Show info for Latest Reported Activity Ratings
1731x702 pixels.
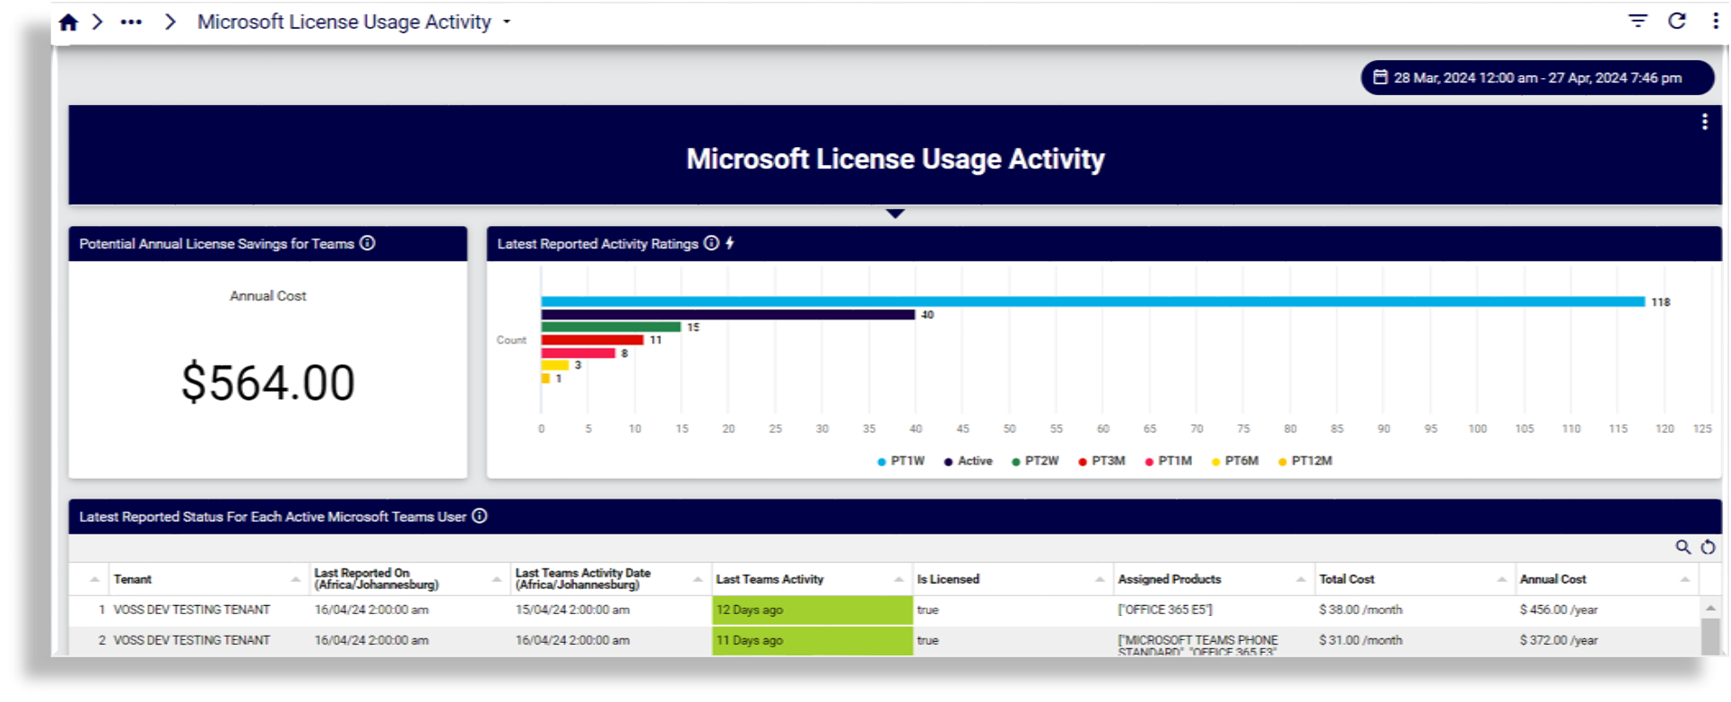click(x=711, y=243)
